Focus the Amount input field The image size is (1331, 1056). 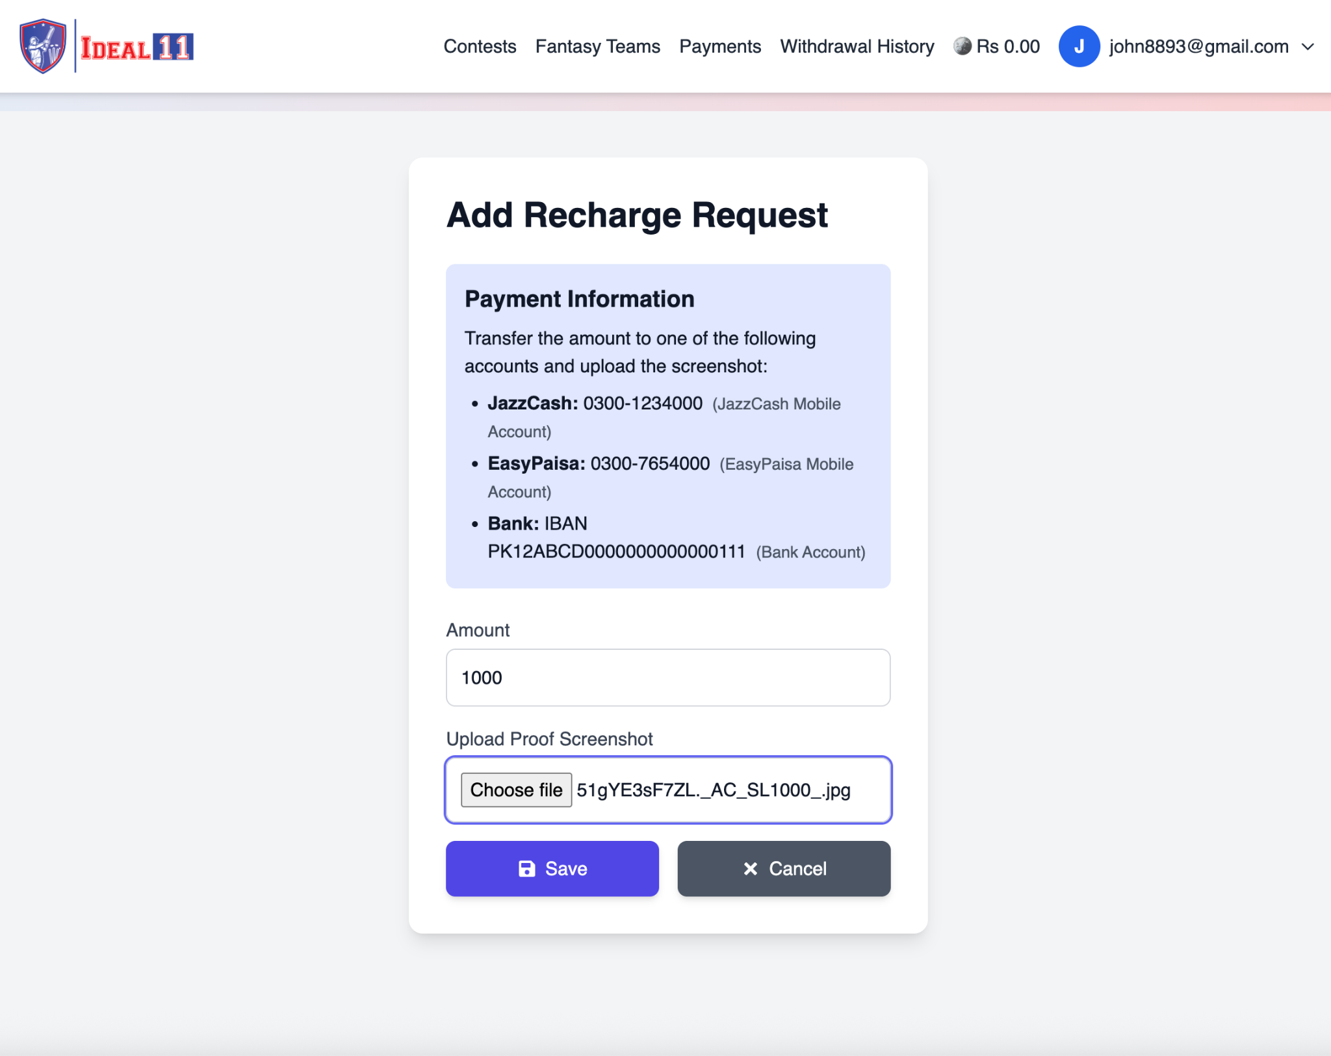point(667,678)
